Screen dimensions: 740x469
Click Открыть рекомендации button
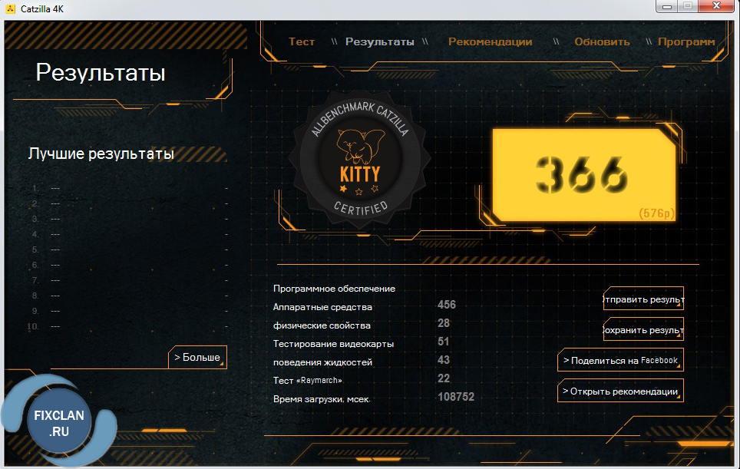[620, 391]
